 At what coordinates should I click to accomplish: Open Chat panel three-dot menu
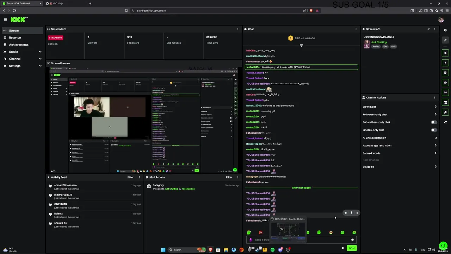point(356,29)
